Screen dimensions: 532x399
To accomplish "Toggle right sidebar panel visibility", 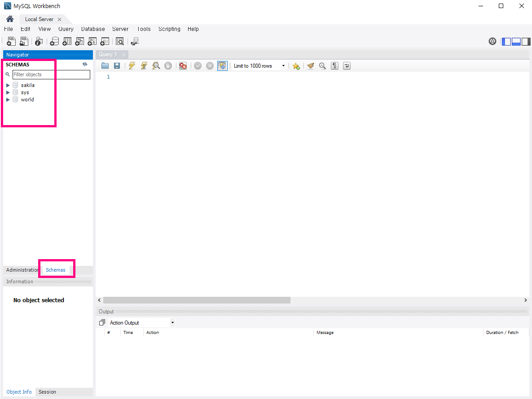I will coord(526,41).
